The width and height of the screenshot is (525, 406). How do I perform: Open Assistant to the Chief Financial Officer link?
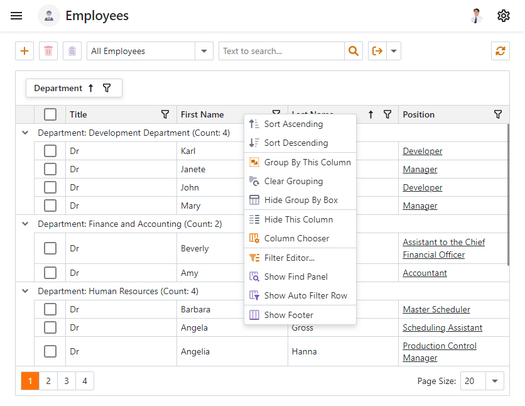[443, 248]
